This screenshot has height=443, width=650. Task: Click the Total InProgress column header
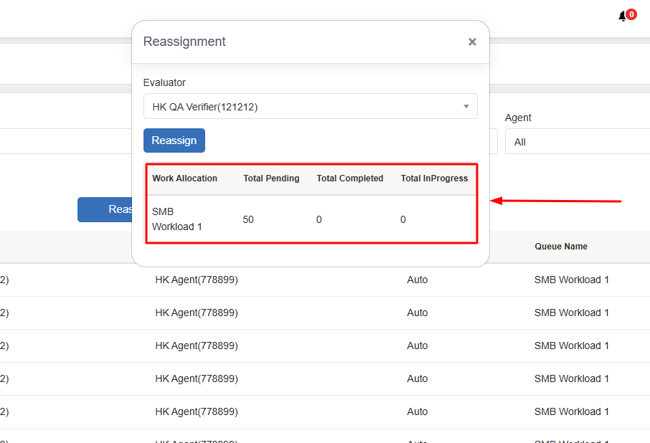(x=434, y=178)
